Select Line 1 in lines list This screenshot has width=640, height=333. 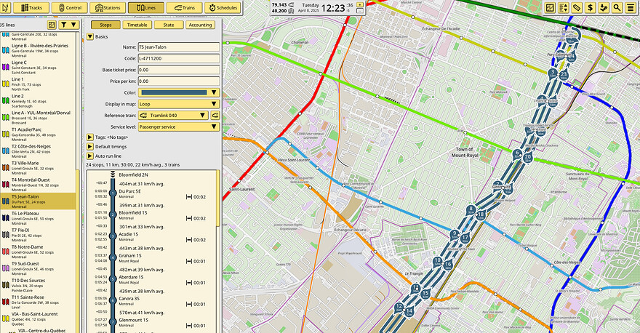click(x=38, y=84)
